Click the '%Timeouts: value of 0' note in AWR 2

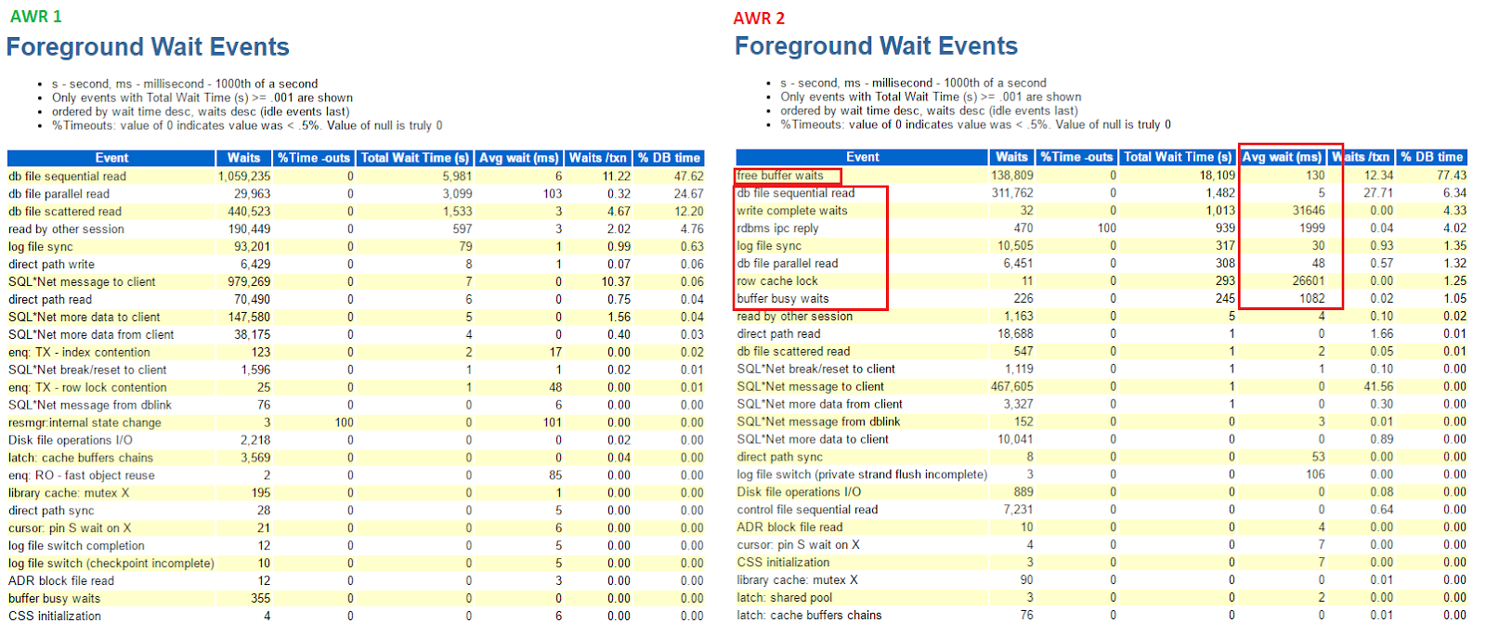click(x=975, y=124)
